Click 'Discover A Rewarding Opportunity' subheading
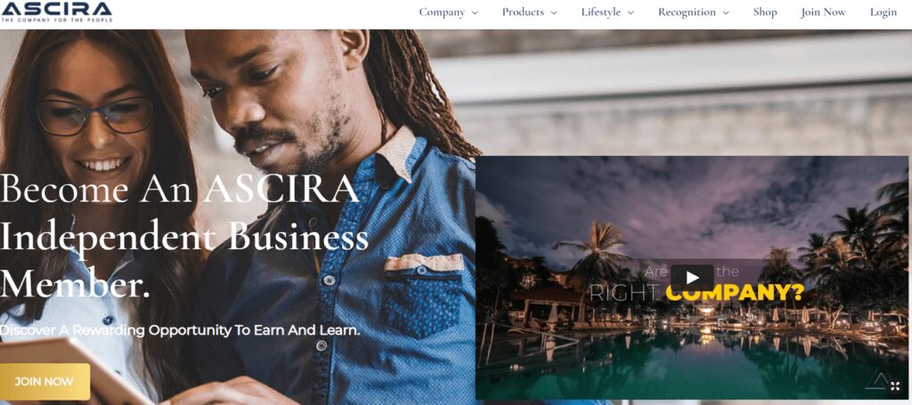The height and width of the screenshot is (405, 912). click(x=180, y=330)
